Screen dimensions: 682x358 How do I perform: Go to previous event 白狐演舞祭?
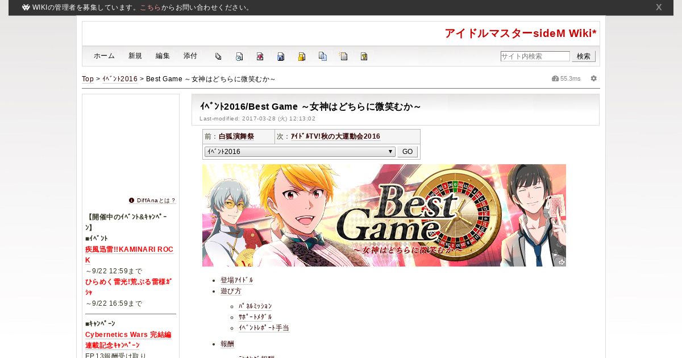237,136
